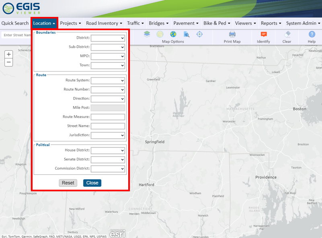Screen dimensions: 322x238
Task: Activate the Identify tool icon
Action: coord(263,35)
